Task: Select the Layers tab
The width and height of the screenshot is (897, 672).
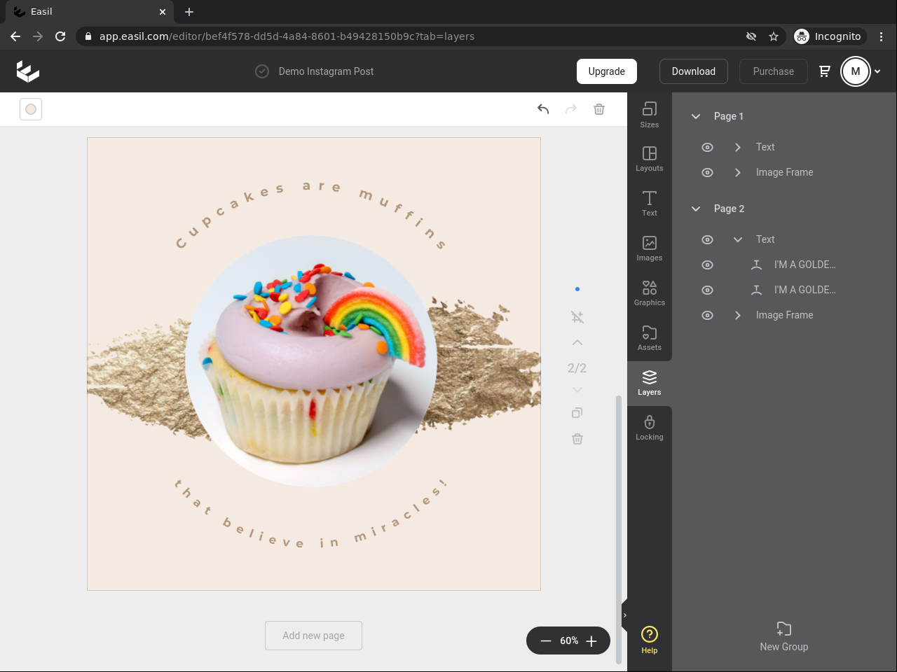Action: pyautogui.click(x=650, y=383)
